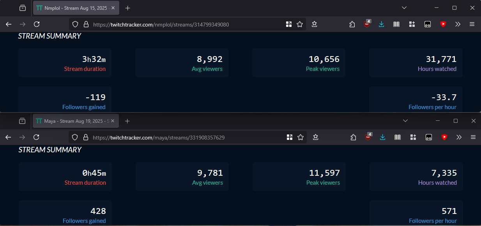Click the 31,771 hours watched value

(x=441, y=59)
